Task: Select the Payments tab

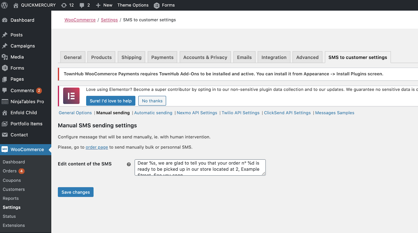Action: pos(162,57)
